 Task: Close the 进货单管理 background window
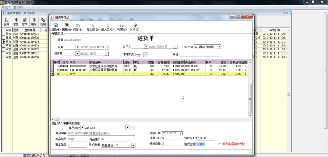(x=287, y=13)
